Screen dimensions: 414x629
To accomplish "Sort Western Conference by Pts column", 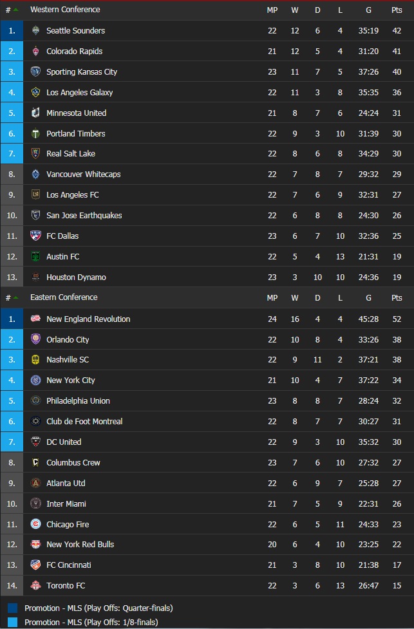I will click(397, 10).
